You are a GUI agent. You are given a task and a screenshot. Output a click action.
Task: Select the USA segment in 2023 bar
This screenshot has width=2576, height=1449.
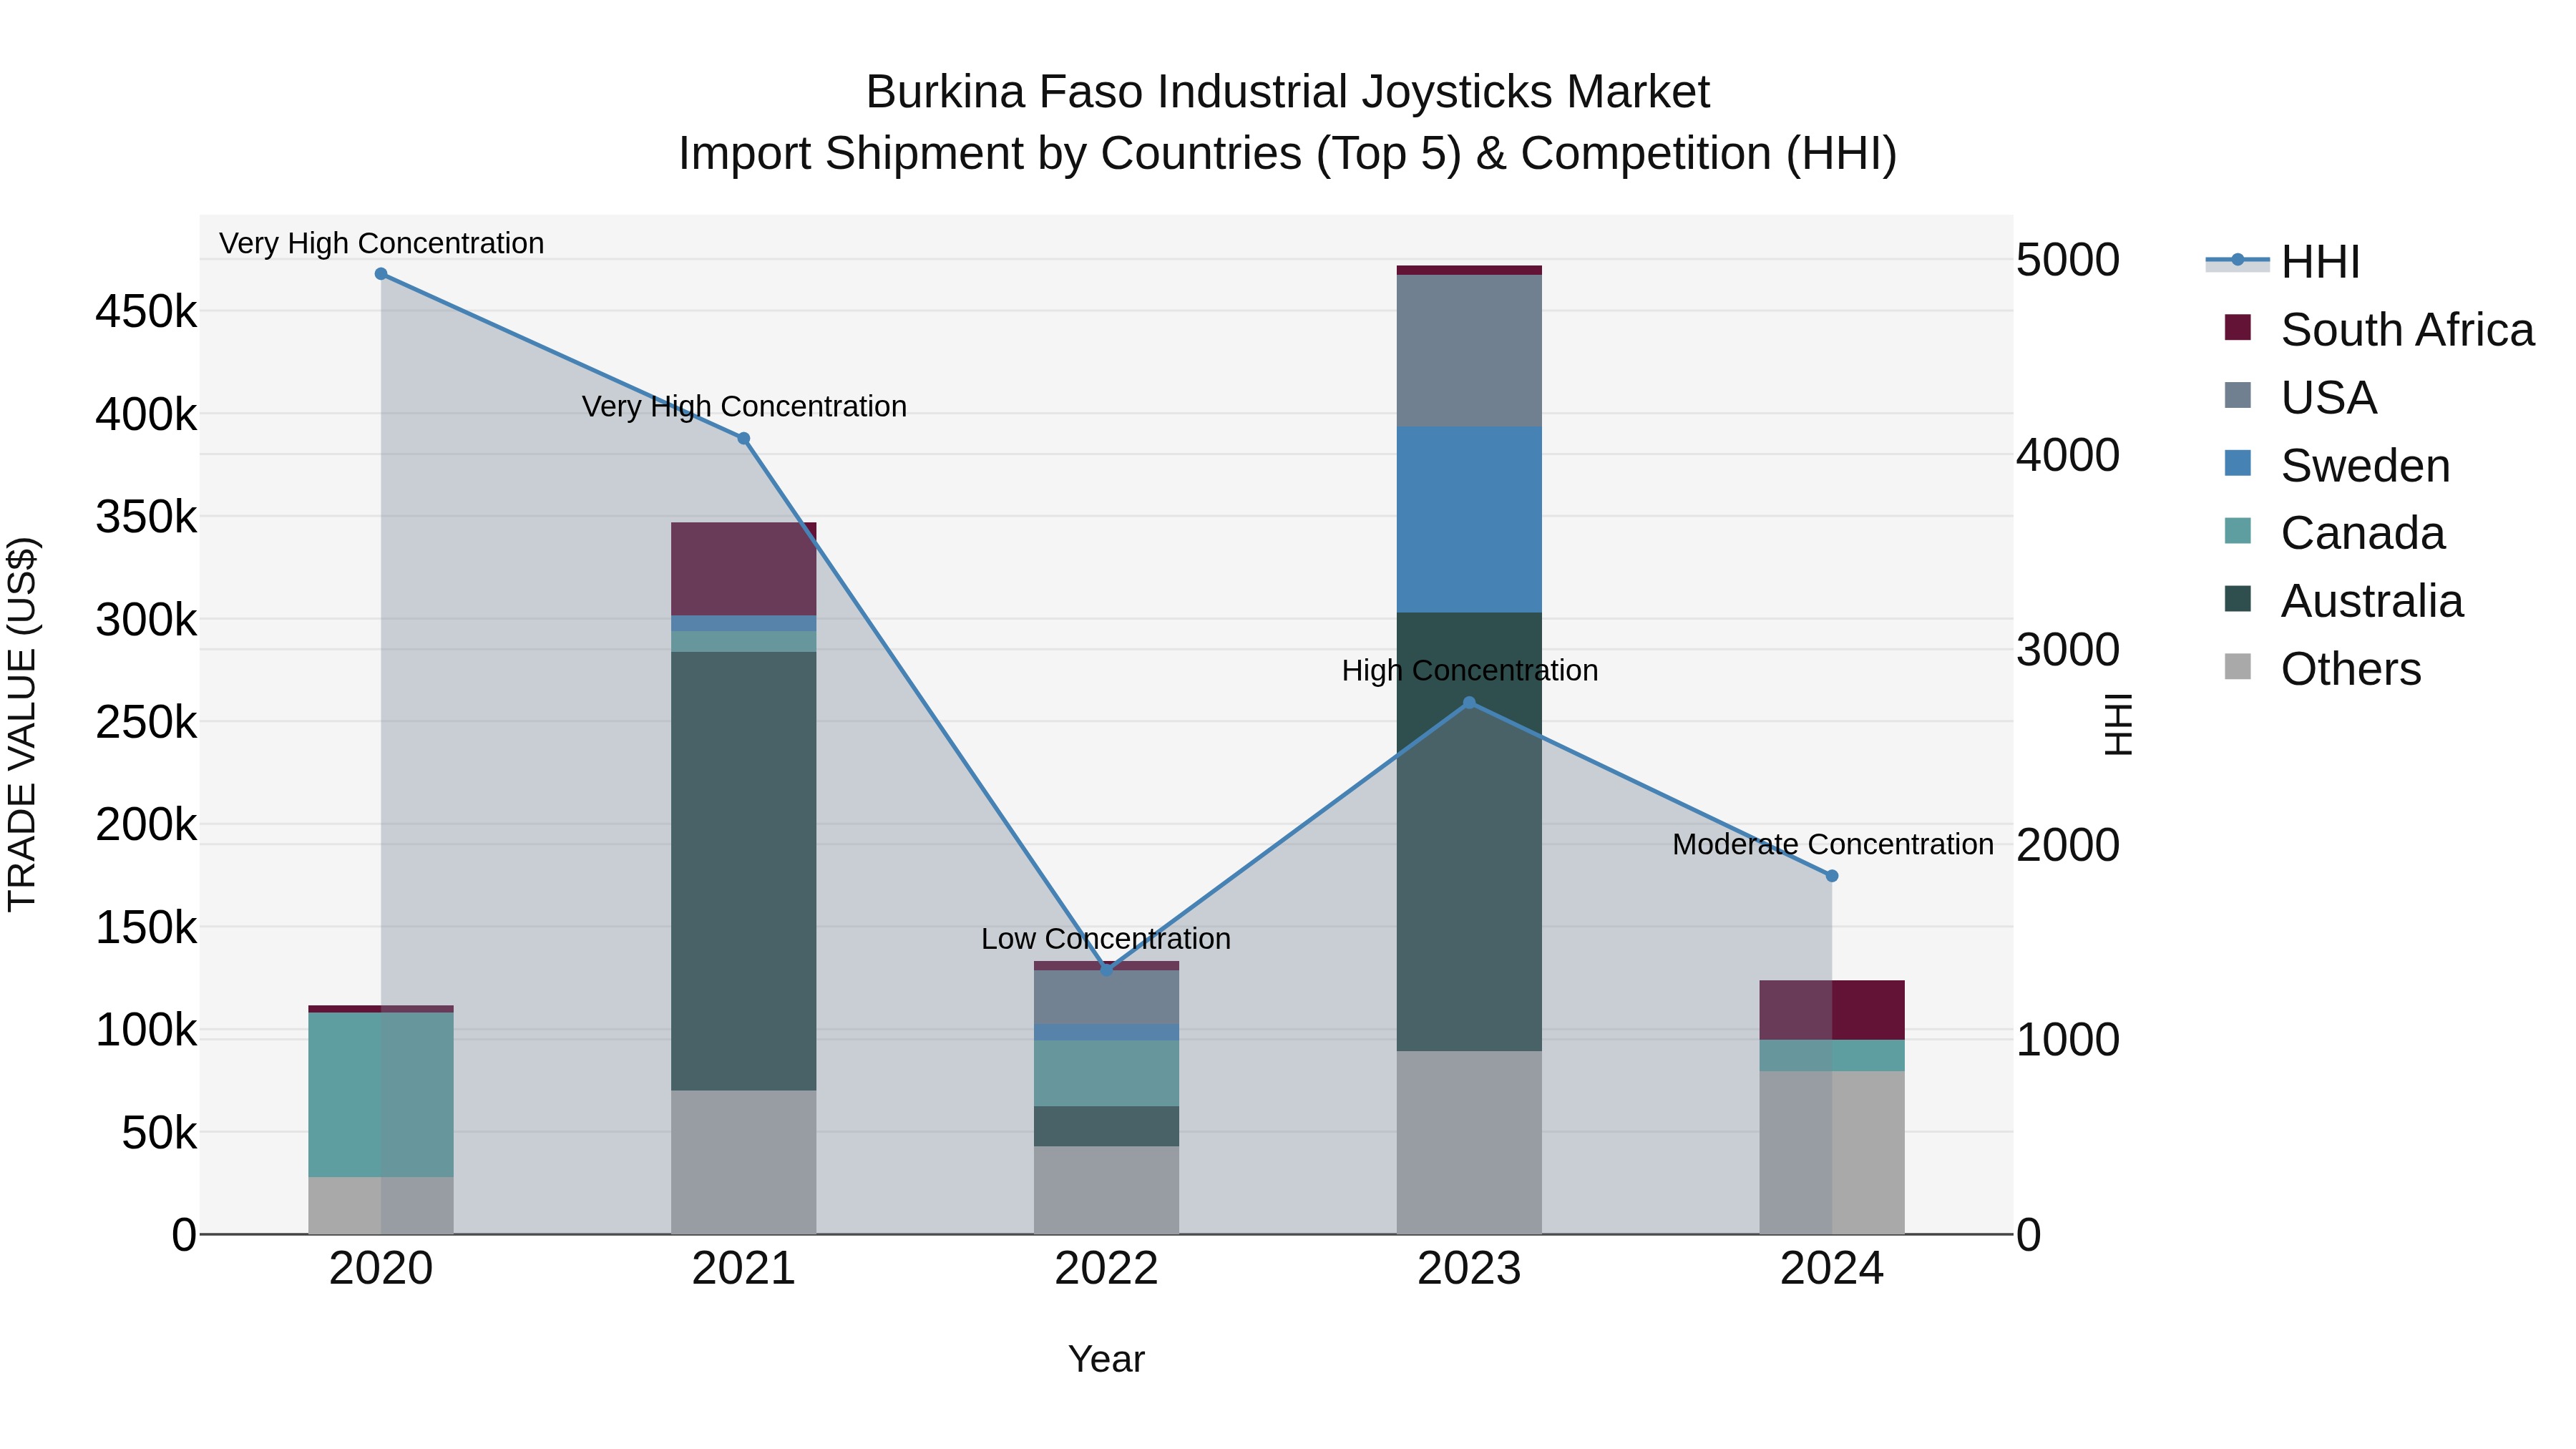point(1469,351)
